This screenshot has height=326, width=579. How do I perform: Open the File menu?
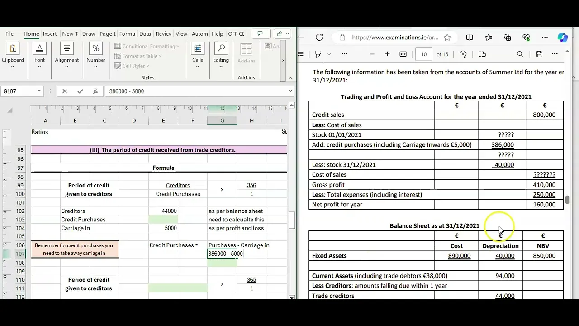click(x=9, y=34)
